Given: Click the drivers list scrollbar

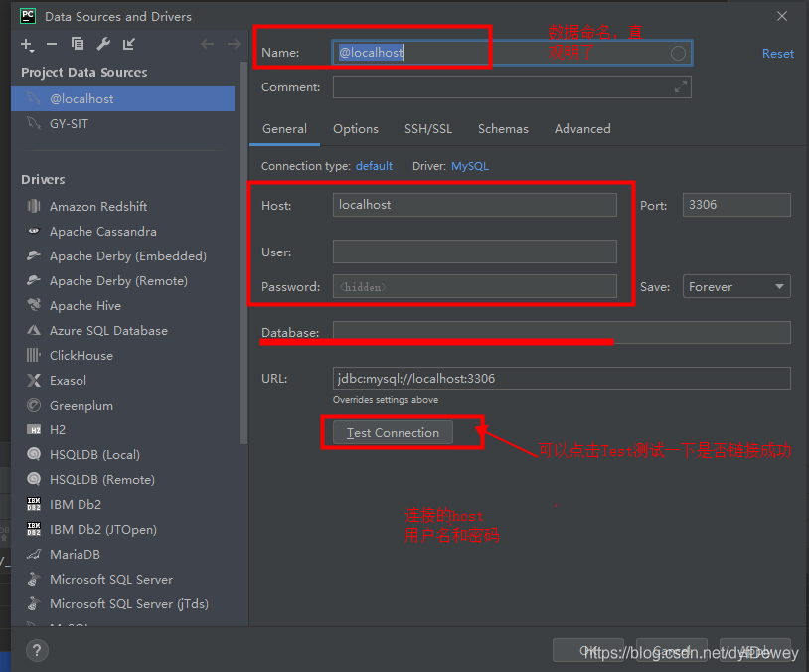Looking at the screenshot, I should [x=243, y=252].
